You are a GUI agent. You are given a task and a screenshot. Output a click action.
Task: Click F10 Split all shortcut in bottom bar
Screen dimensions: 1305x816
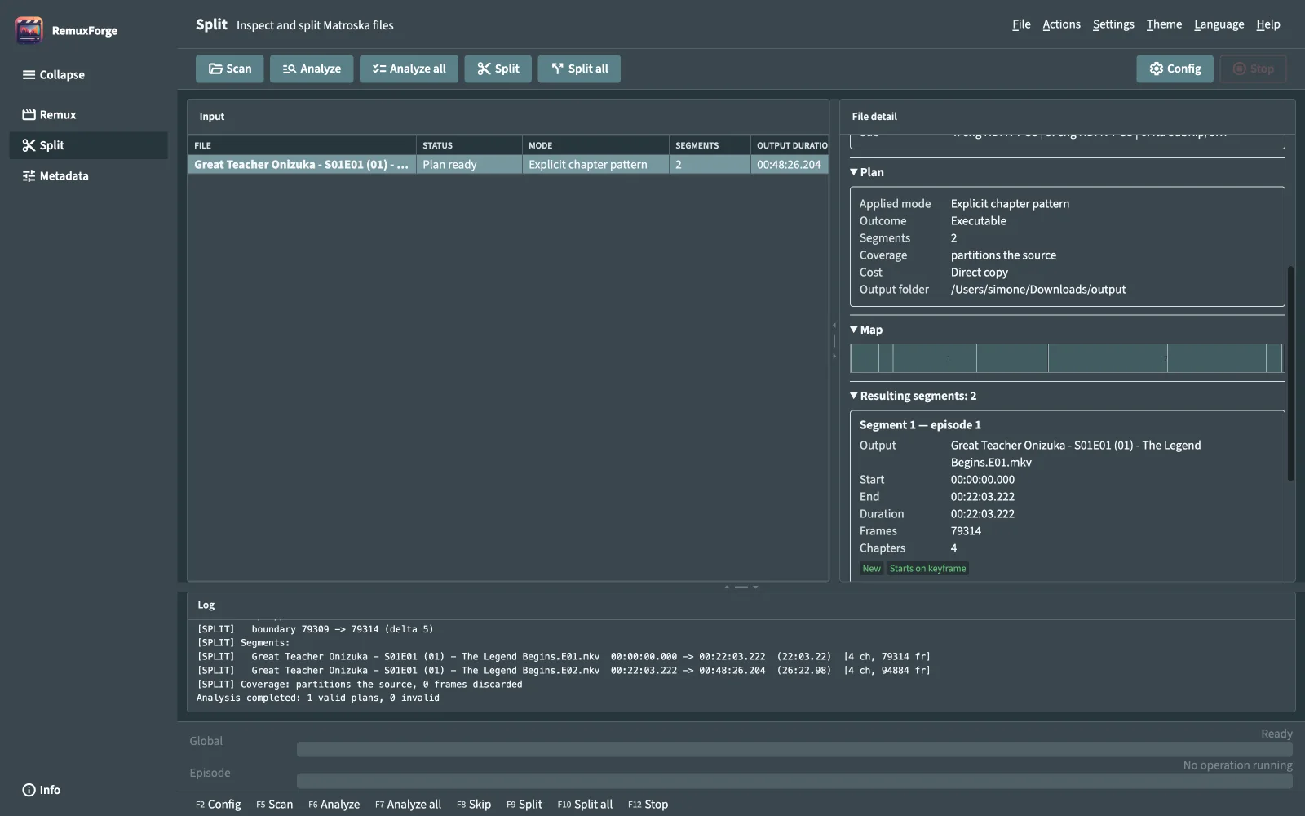(585, 805)
